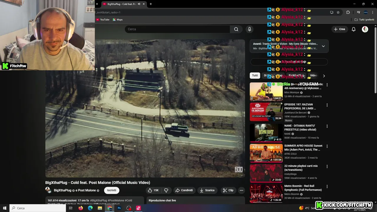The image size is (377, 212).
Task: Open more actions menu below the video
Action: 242,190
